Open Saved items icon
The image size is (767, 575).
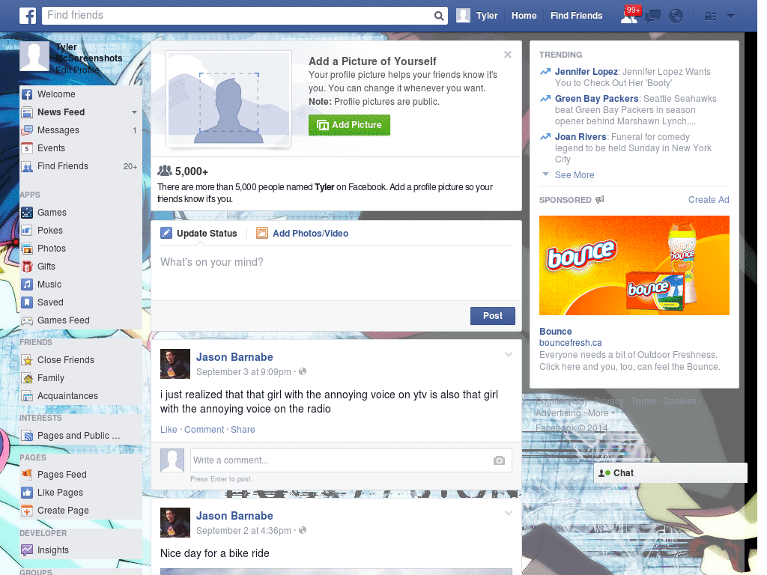pos(28,302)
